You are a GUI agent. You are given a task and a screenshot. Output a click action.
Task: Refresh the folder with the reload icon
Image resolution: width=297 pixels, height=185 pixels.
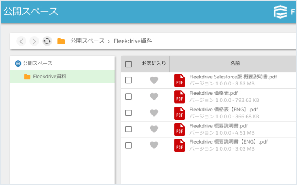pos(47,41)
